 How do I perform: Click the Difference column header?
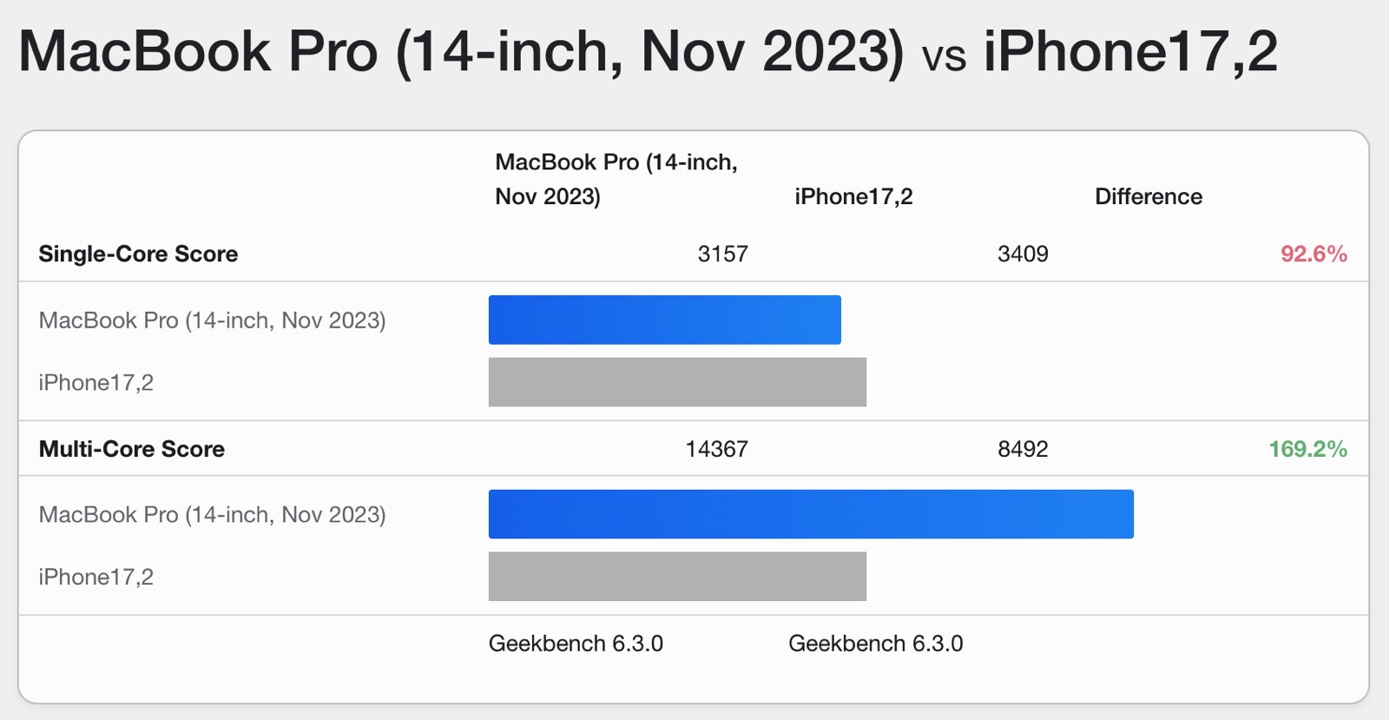coord(1149,196)
